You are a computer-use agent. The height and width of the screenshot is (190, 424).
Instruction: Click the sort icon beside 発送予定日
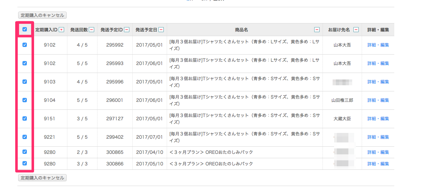161,30
